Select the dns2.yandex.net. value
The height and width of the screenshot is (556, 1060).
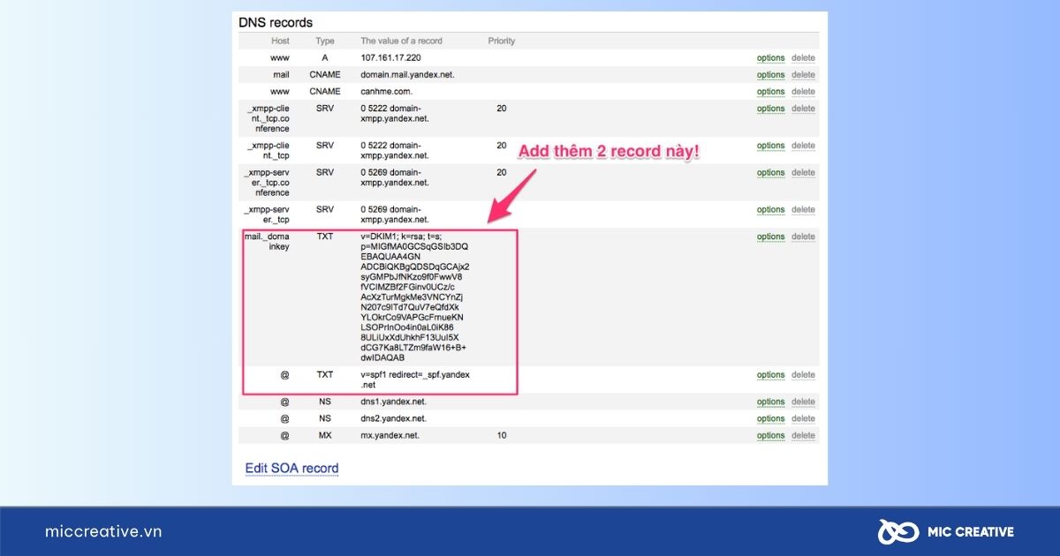click(393, 418)
